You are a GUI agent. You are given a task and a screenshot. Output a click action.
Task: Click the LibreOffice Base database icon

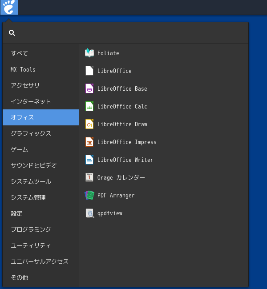pos(89,88)
